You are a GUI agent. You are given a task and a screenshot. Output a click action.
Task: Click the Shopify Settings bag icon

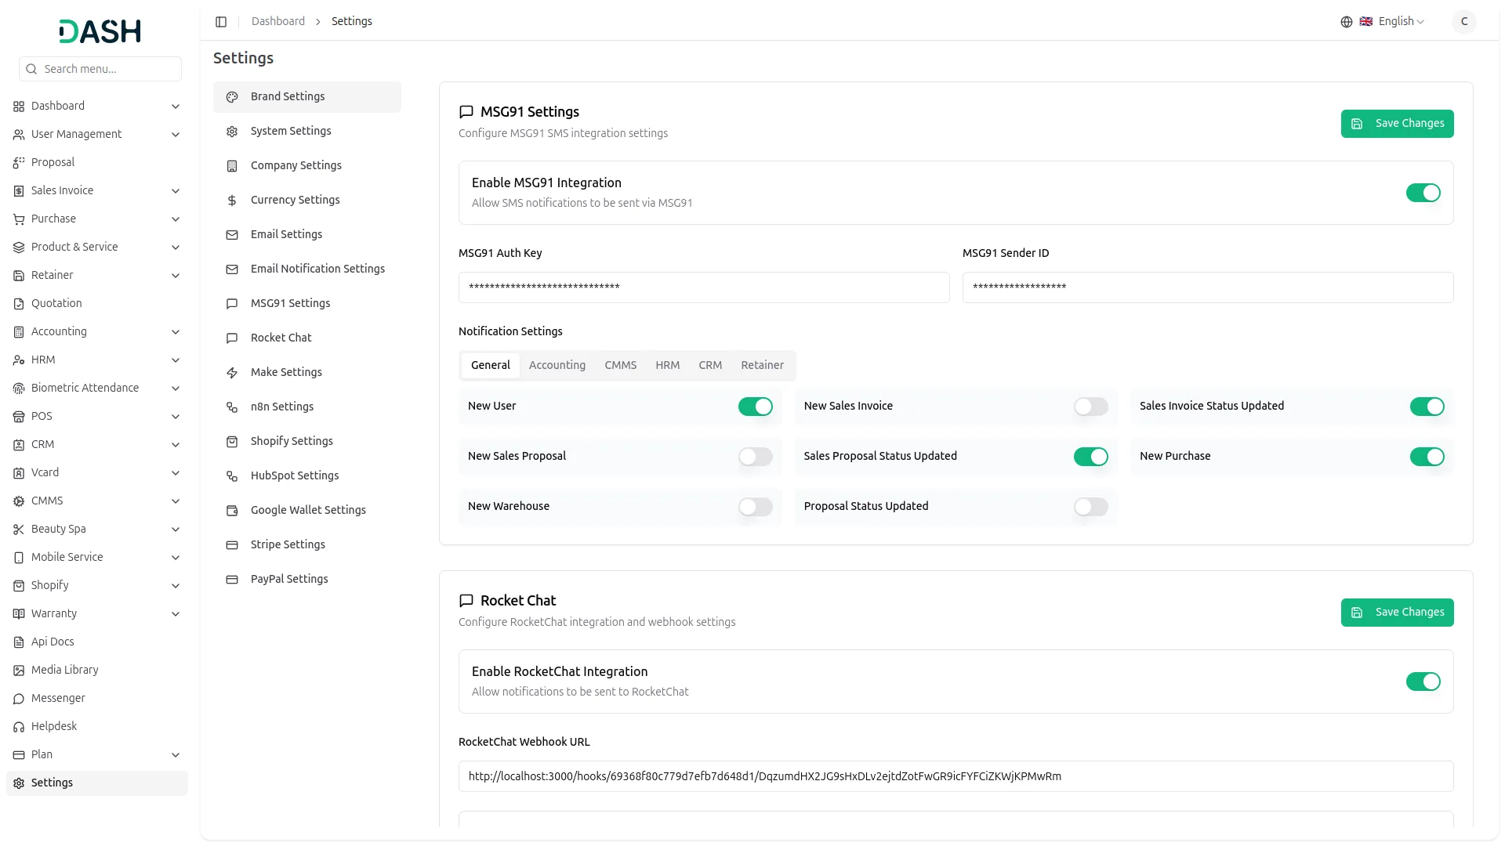pos(232,442)
